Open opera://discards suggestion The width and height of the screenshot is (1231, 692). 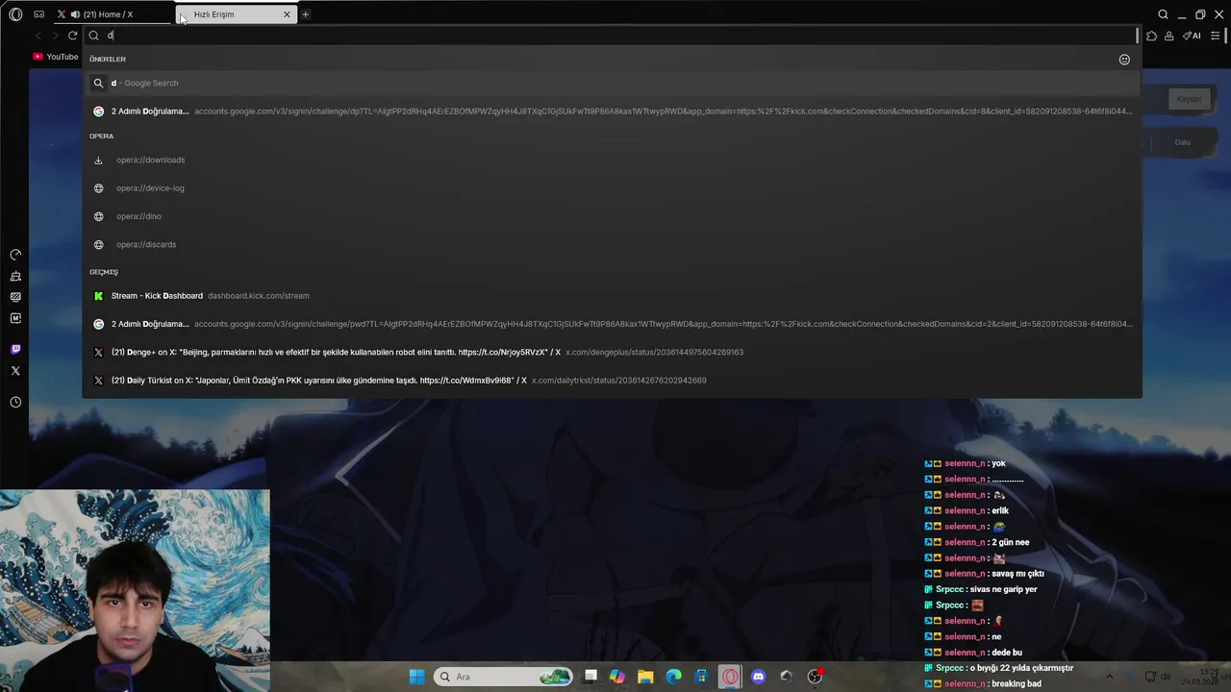coord(612,244)
